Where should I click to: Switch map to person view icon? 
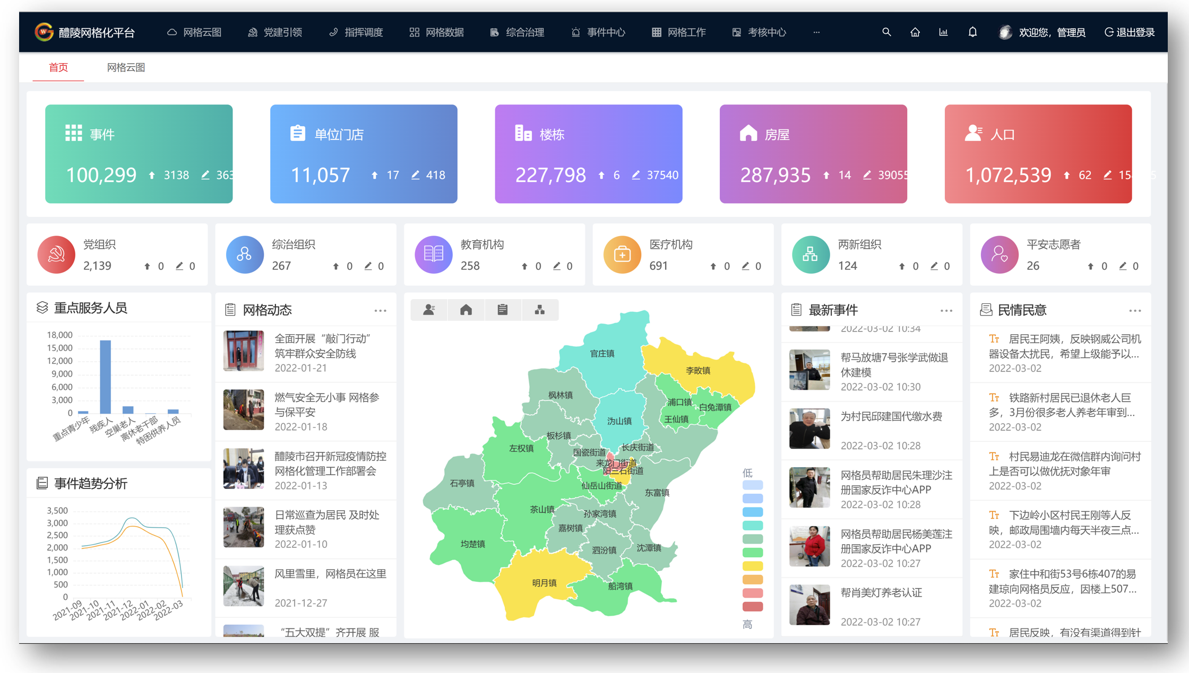click(x=429, y=310)
